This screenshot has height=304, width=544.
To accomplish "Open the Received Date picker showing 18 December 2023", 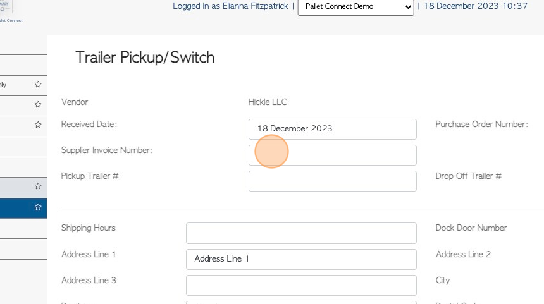I will pyautogui.click(x=332, y=129).
